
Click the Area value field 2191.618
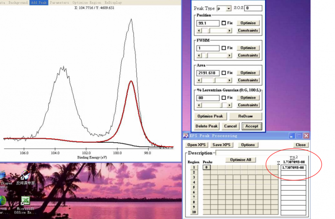208,73
